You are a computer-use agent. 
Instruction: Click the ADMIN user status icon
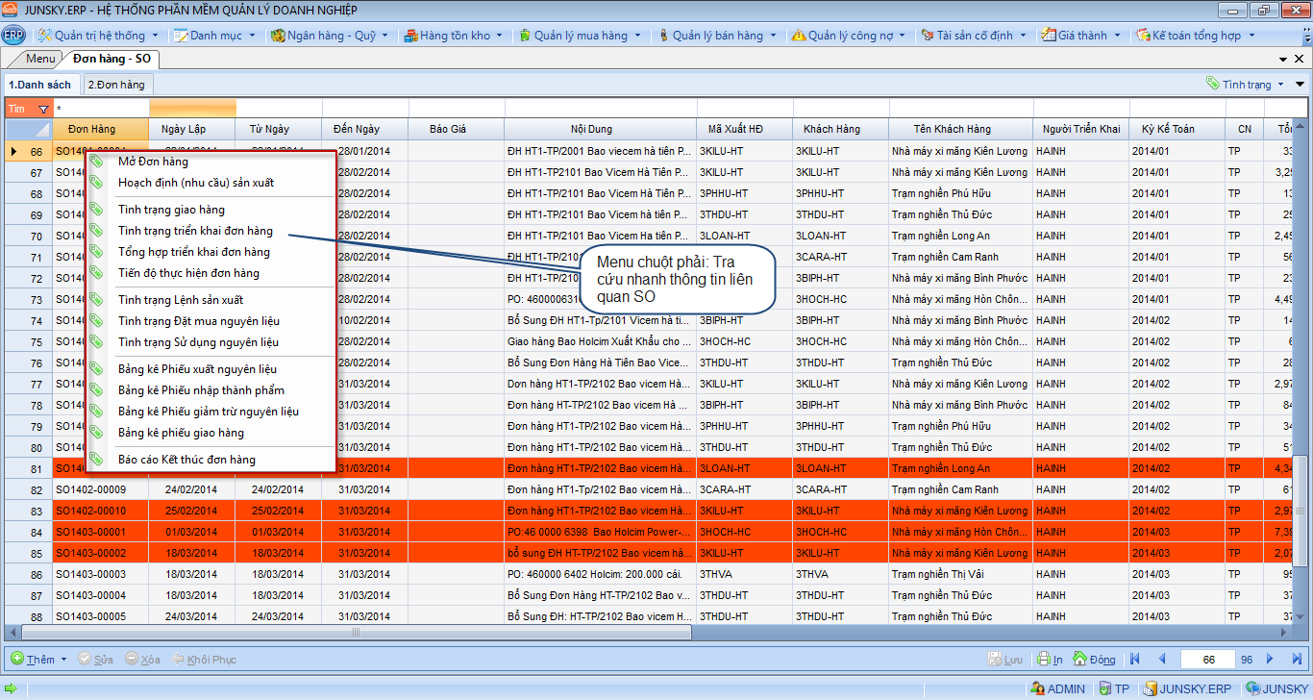[x=1037, y=688]
